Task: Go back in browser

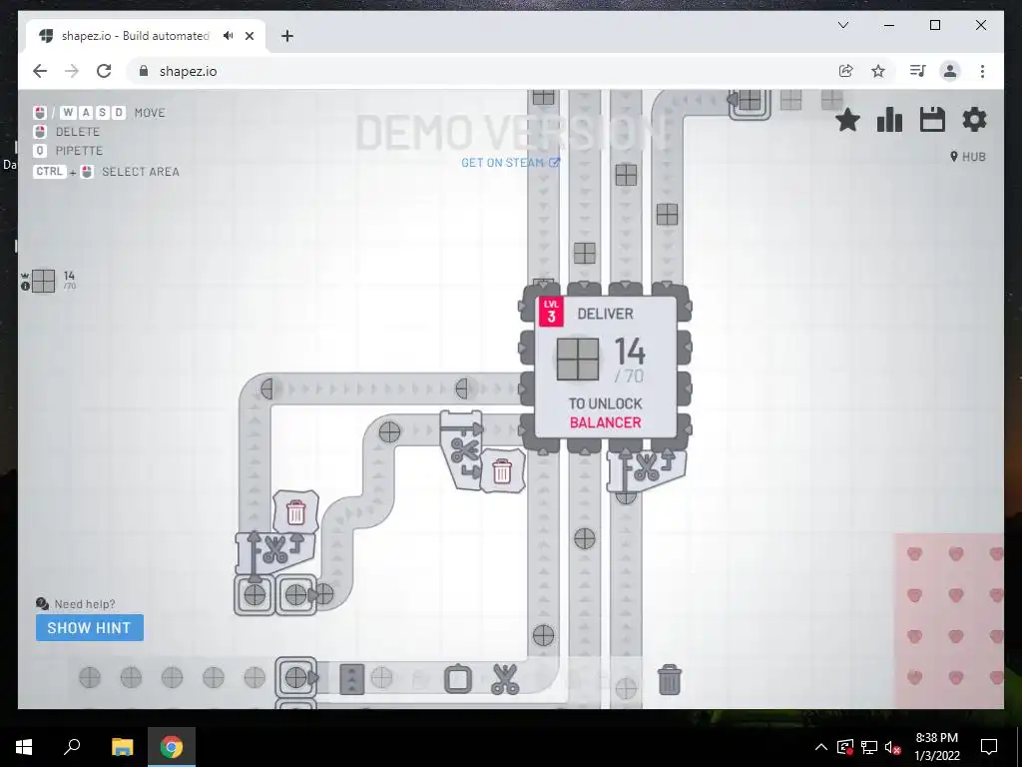Action: click(40, 71)
